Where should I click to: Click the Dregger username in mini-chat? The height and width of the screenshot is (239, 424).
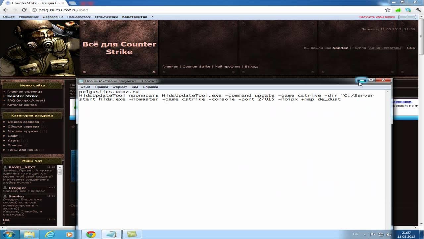click(17, 188)
